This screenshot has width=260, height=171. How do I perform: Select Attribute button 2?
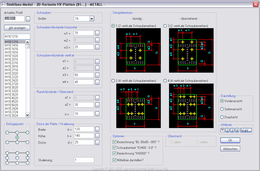(x=227, y=130)
